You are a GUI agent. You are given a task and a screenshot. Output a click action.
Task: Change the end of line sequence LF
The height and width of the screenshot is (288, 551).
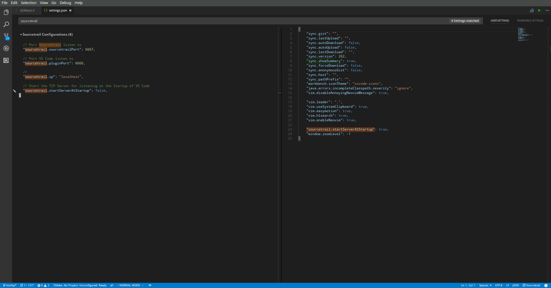click(x=507, y=285)
